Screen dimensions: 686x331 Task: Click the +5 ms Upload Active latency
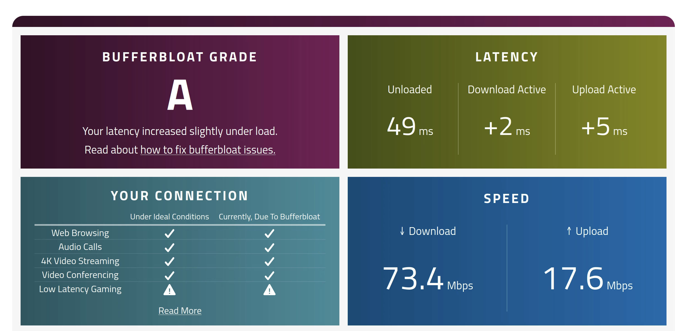[604, 127]
